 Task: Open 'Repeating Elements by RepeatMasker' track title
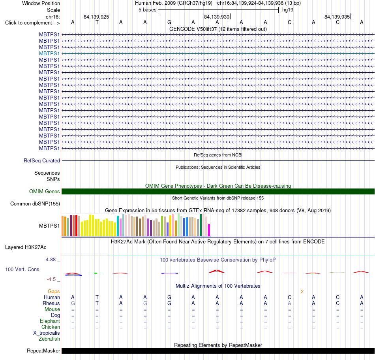(x=218, y=345)
